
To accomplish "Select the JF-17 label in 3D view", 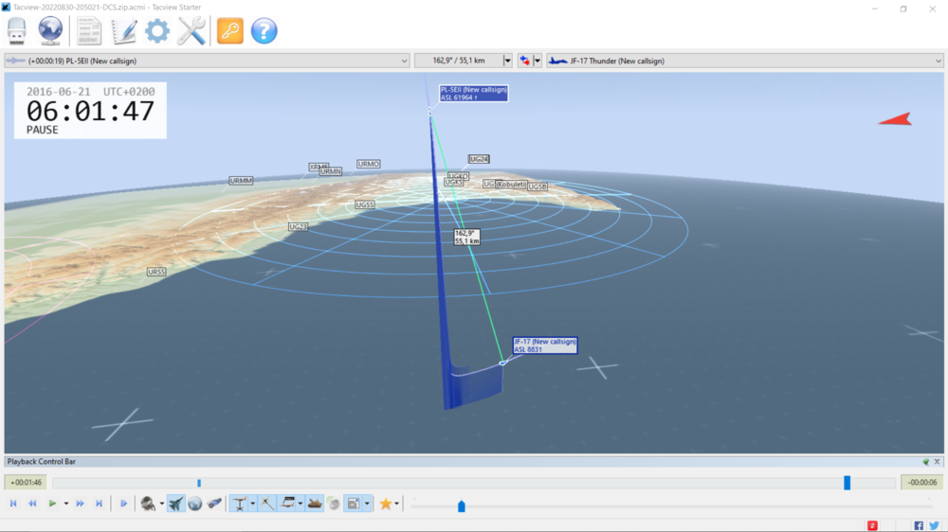I will [544, 346].
